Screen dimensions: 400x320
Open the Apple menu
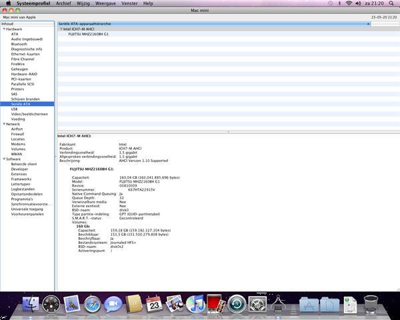[9, 3]
